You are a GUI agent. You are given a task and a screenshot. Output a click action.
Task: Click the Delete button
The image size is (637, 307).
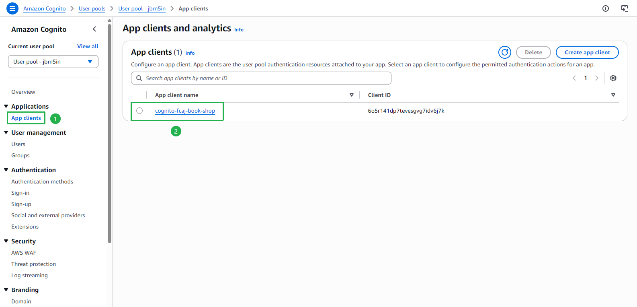point(533,52)
